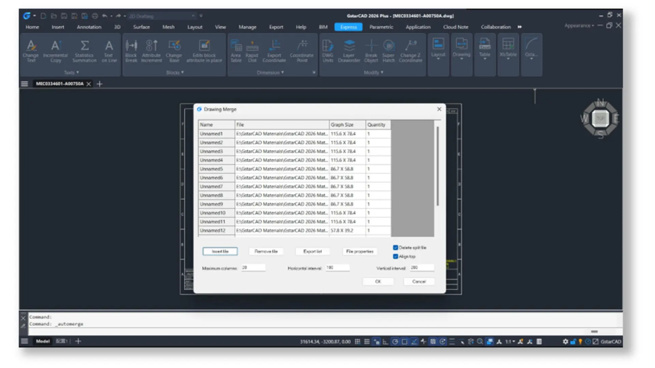655x368 pixels.
Task: Open Attribute Increment tool
Action: pyautogui.click(x=151, y=51)
